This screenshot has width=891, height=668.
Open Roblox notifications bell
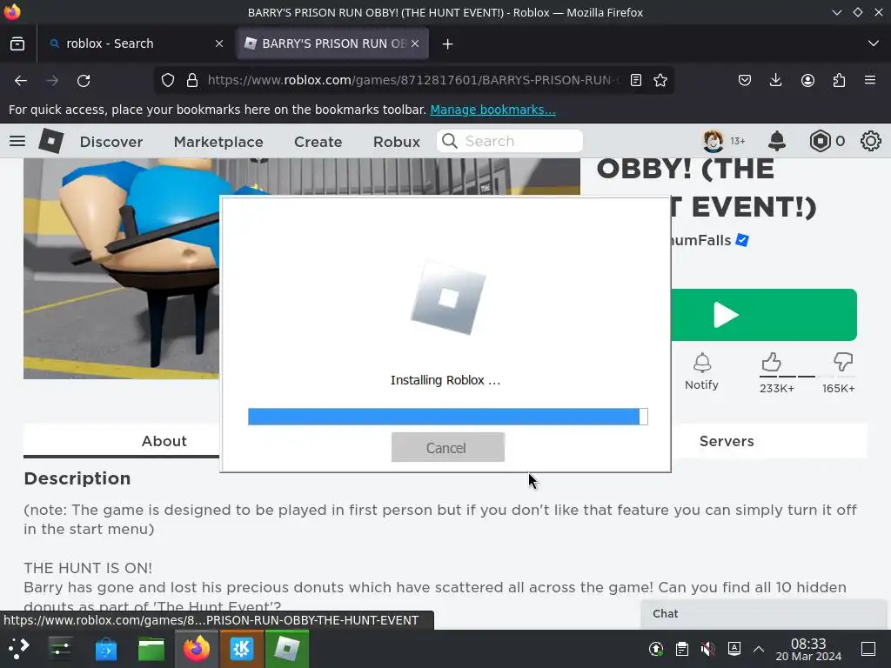777,141
